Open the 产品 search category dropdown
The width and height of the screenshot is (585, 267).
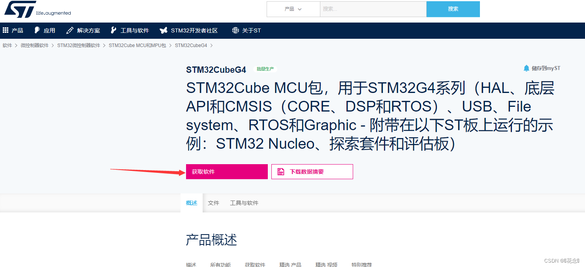(293, 9)
